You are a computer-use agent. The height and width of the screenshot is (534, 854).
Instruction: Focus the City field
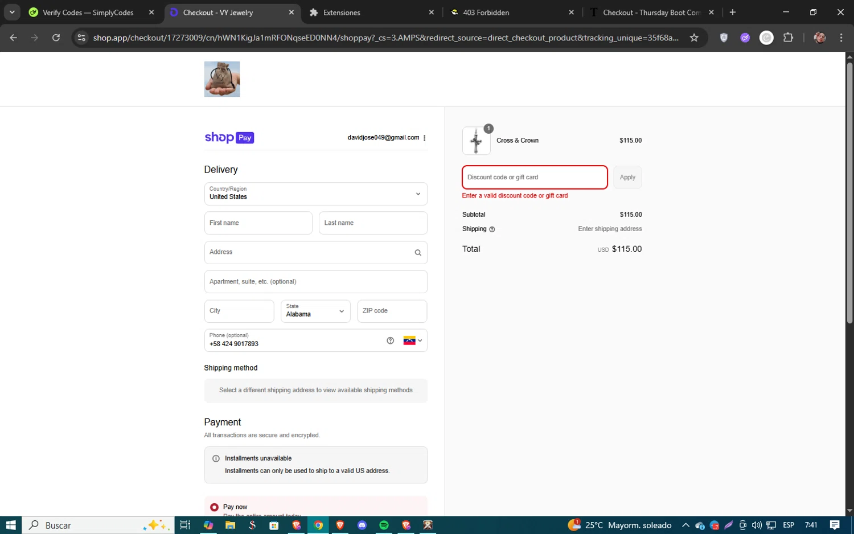click(x=239, y=311)
